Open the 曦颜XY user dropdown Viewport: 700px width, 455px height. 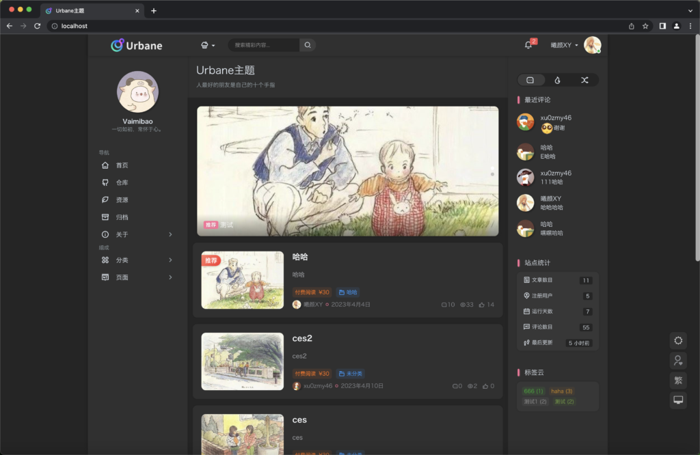pyautogui.click(x=565, y=45)
